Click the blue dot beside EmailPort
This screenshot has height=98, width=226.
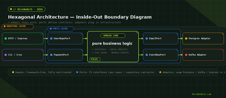click(x=147, y=38)
